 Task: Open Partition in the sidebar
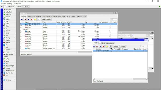[x=8, y=68]
